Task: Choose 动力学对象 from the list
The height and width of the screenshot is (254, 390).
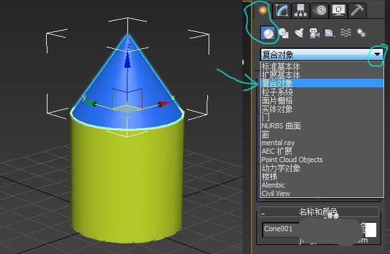Action: [322, 168]
